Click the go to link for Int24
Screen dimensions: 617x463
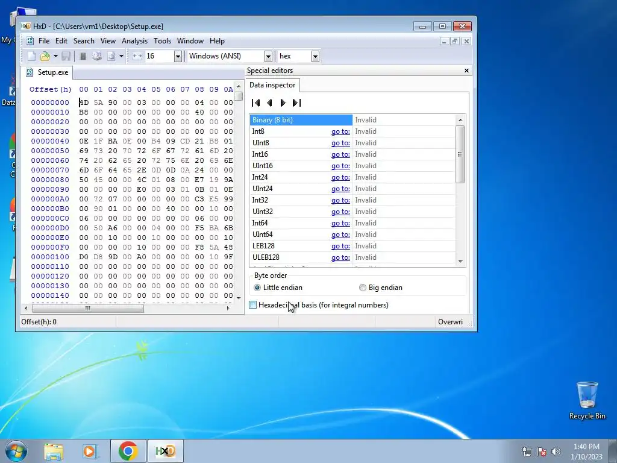(340, 177)
